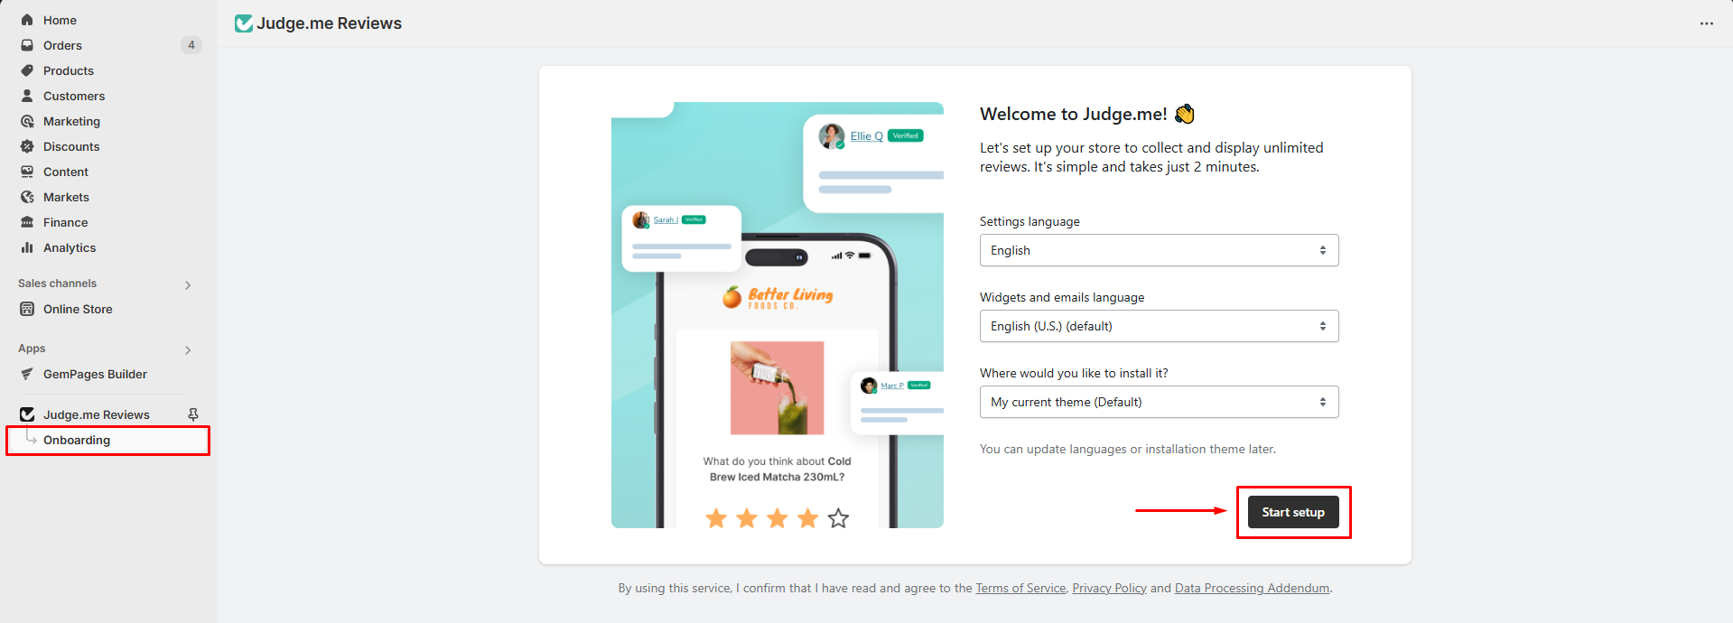Screen dimensions: 1733x623
Task: Open the Terms of Service link
Action: click(x=1020, y=588)
